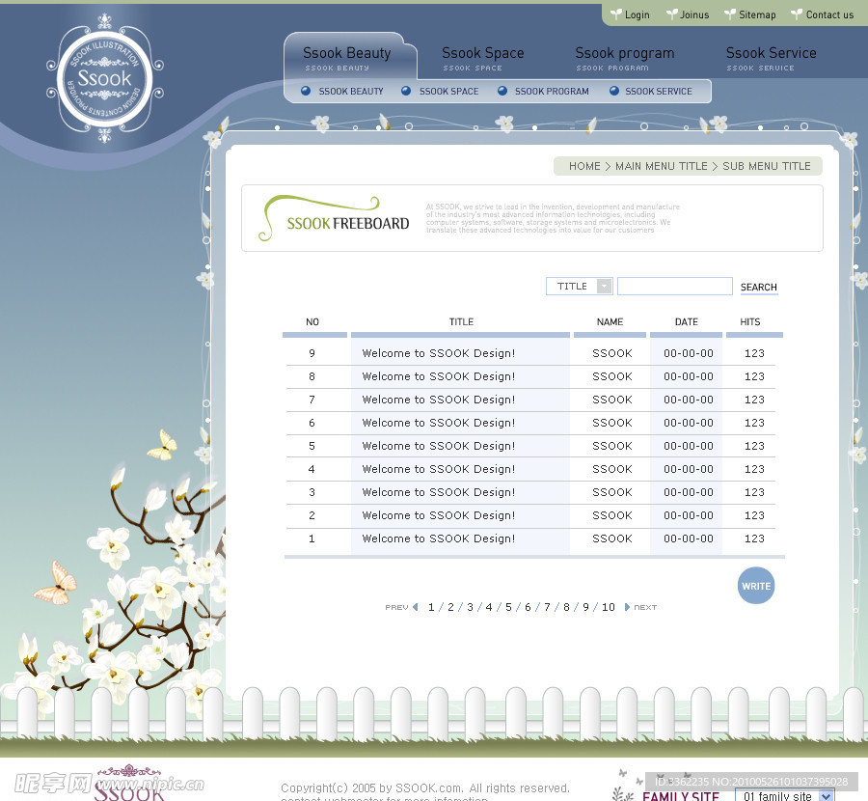
Task: Focus the search text input field
Action: tap(674, 287)
